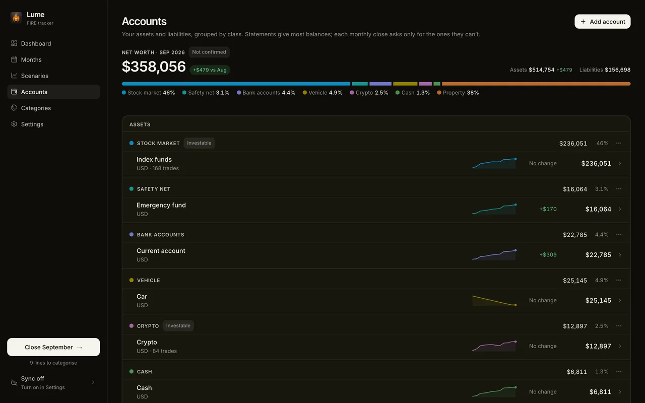Click the Crypto 2.5% legend entry

tap(369, 93)
